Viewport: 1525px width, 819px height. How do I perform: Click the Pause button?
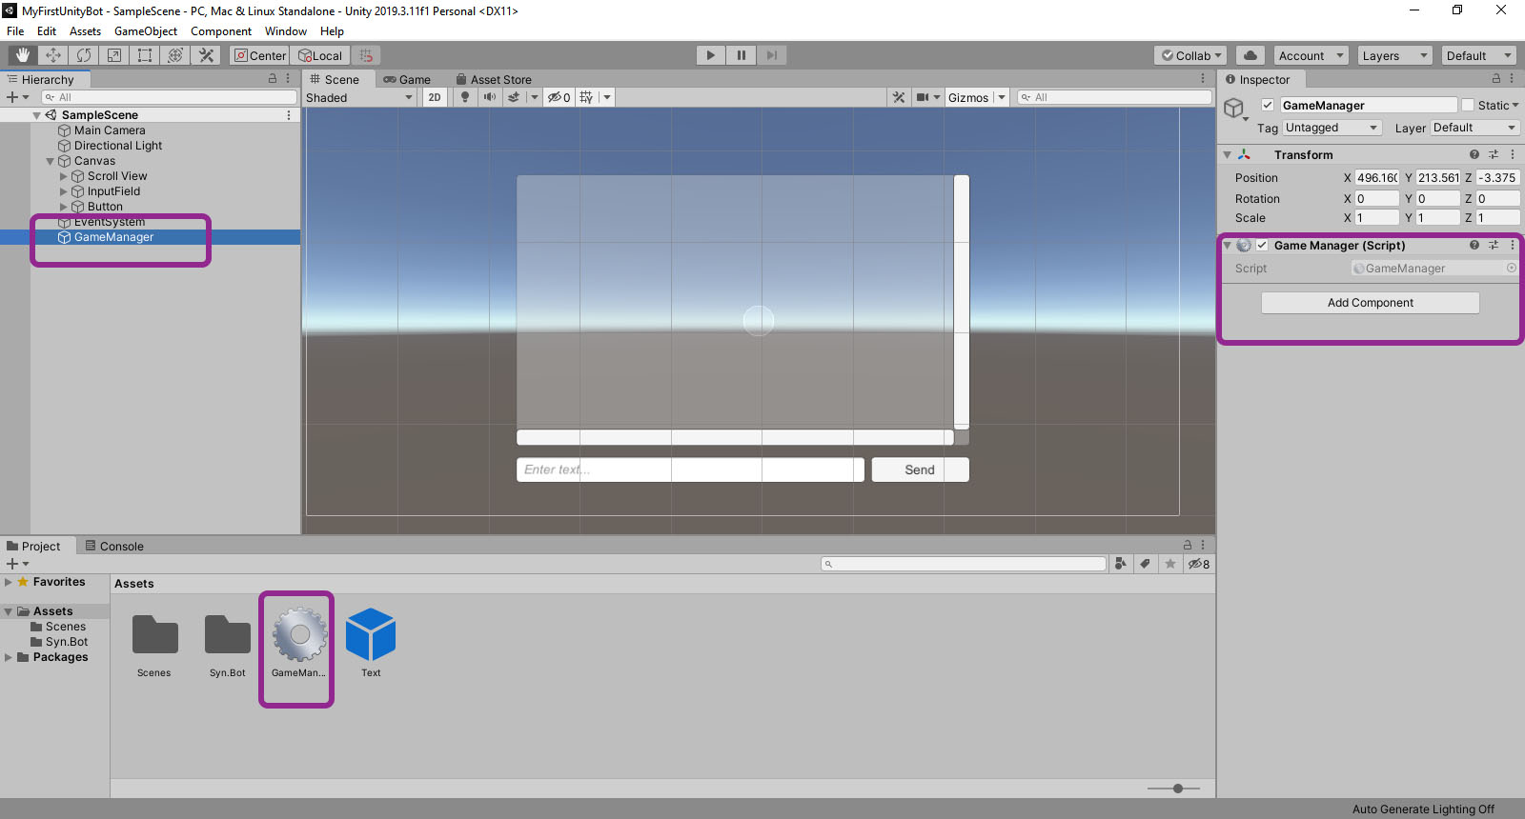click(x=741, y=55)
